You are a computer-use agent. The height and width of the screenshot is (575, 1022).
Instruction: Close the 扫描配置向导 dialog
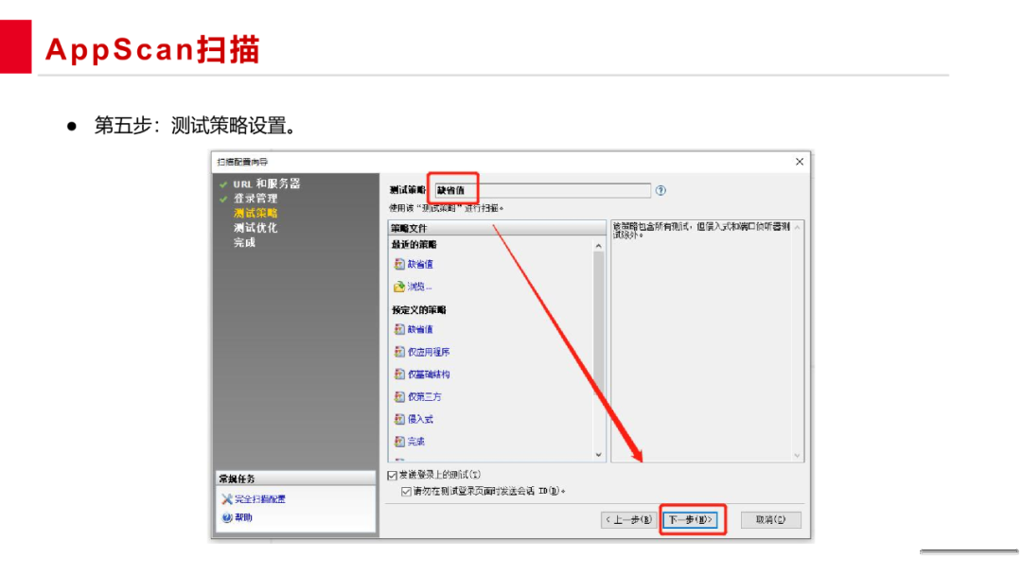point(800,162)
